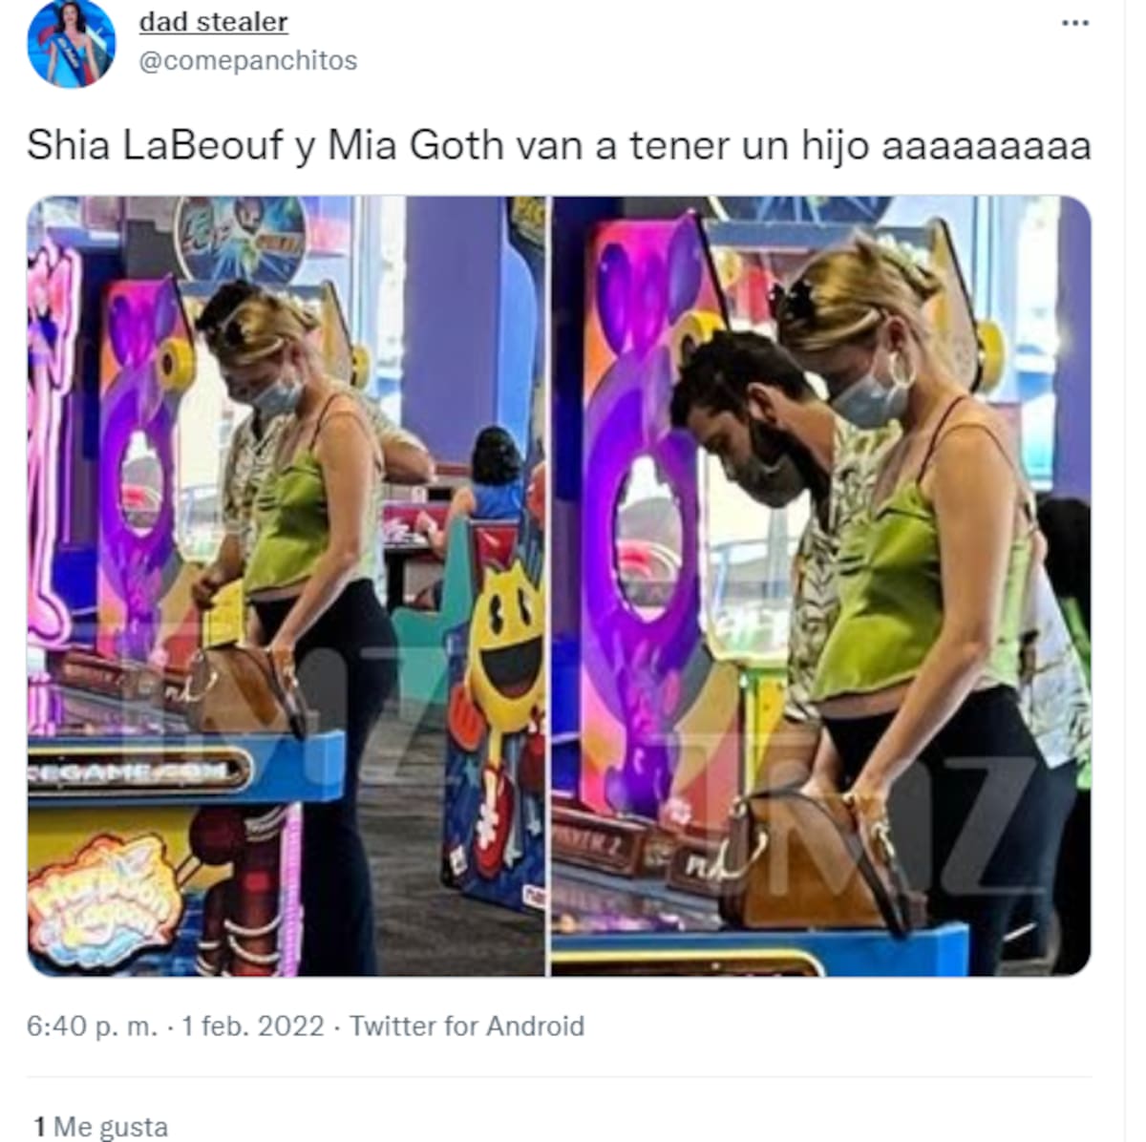Select the tweet text about Shia LaBeouf
This screenshot has width=1146, height=1142.
[x=559, y=145]
